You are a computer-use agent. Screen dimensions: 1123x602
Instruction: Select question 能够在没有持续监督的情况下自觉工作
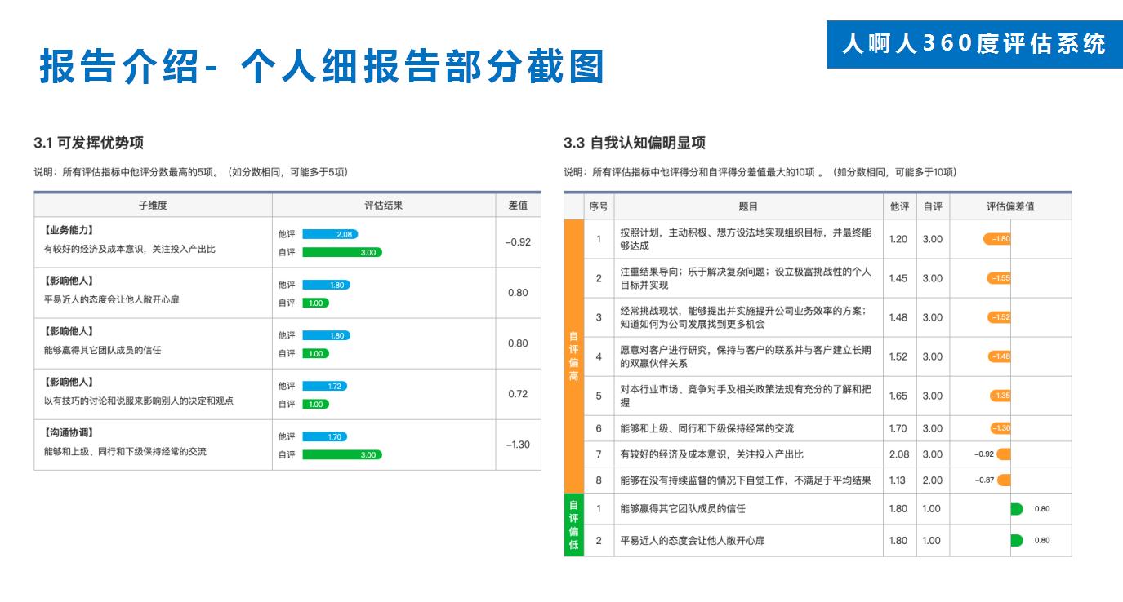click(x=746, y=480)
